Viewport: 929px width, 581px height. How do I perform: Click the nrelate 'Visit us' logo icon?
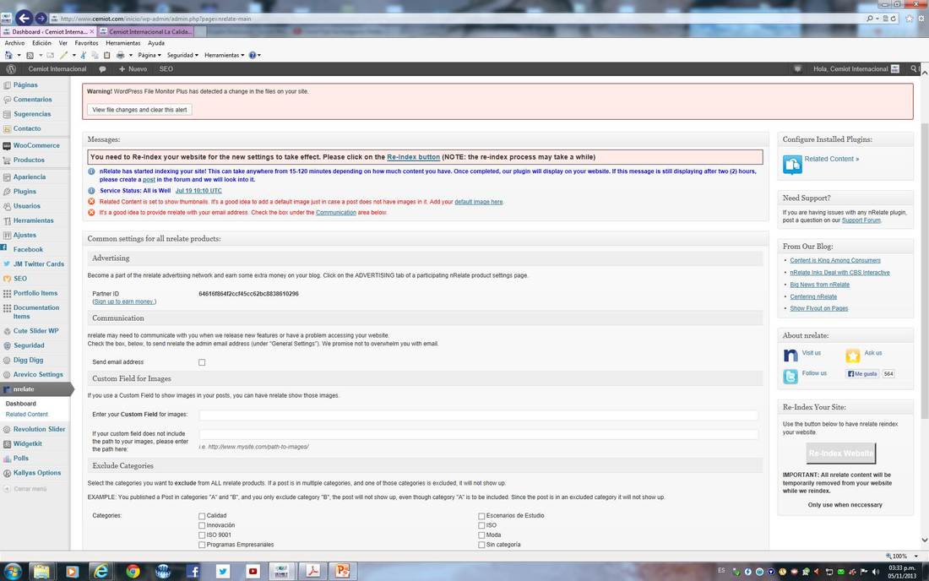(790, 355)
